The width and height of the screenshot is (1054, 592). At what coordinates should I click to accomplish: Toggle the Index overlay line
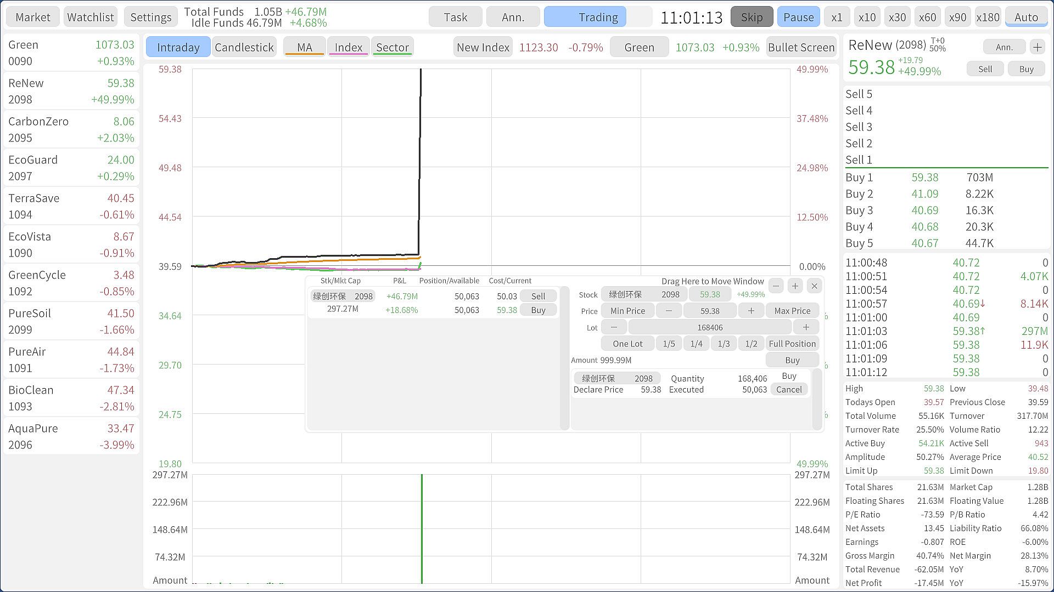pyautogui.click(x=348, y=47)
